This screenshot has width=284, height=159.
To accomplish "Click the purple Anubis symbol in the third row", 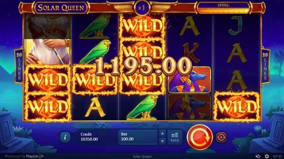I will click(189, 80).
